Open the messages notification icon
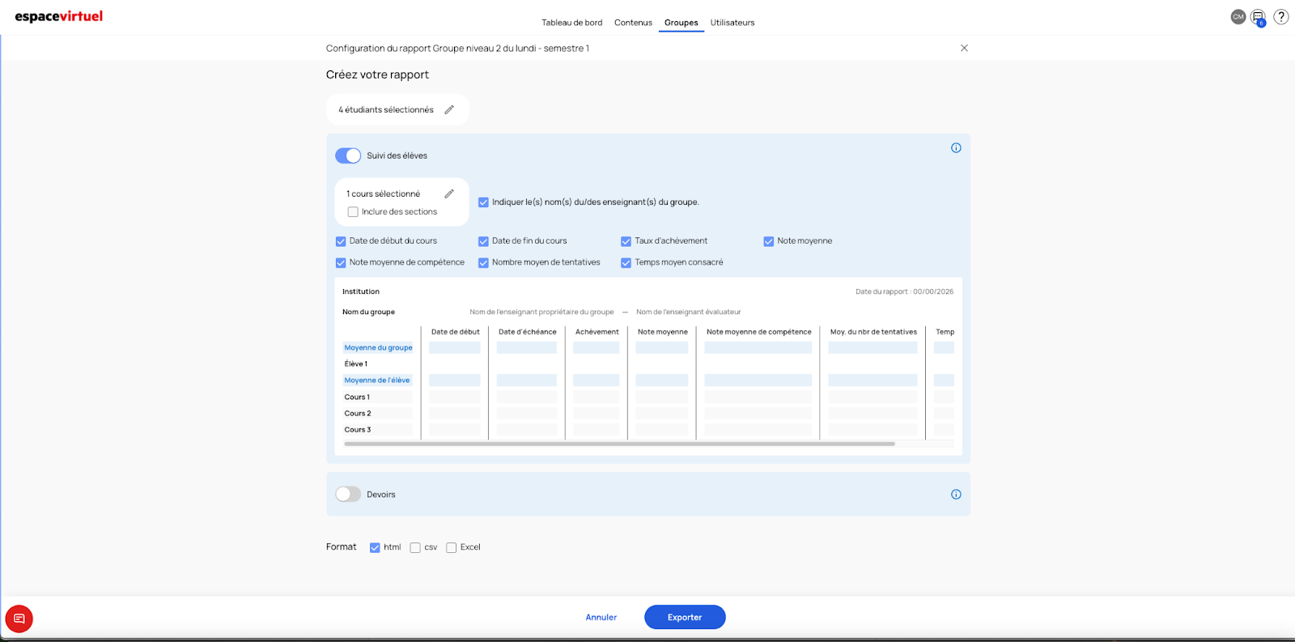The image size is (1295, 642). [1258, 17]
